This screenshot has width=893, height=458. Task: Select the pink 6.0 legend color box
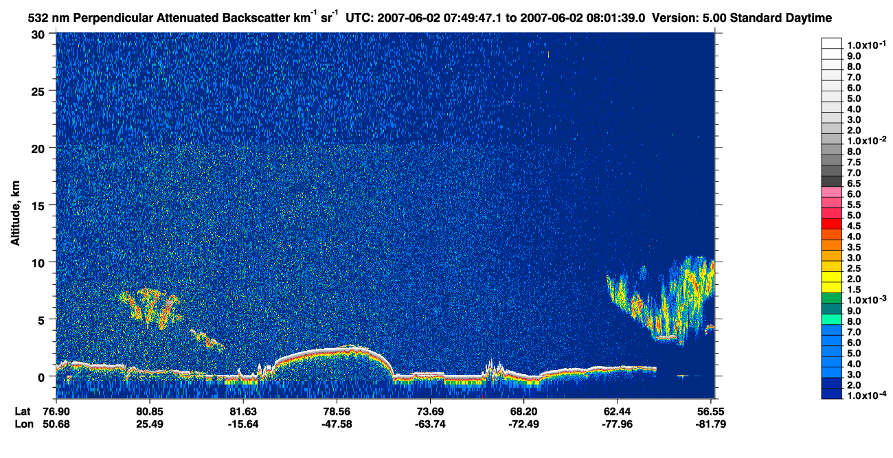coord(832,194)
